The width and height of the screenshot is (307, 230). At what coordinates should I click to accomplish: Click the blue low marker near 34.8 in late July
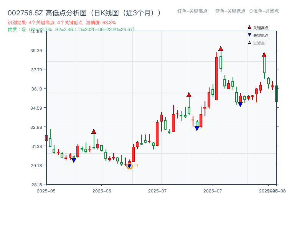(240, 103)
